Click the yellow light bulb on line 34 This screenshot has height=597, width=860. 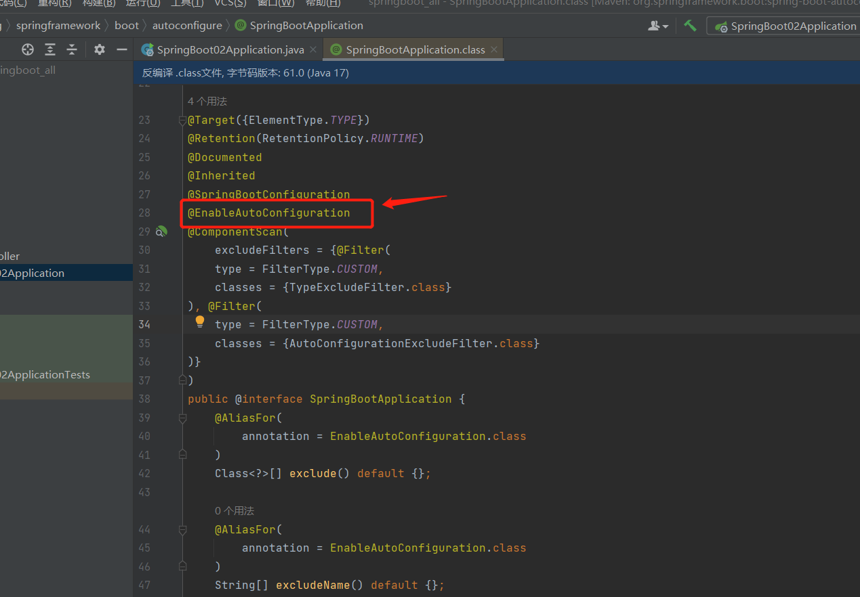(x=200, y=322)
